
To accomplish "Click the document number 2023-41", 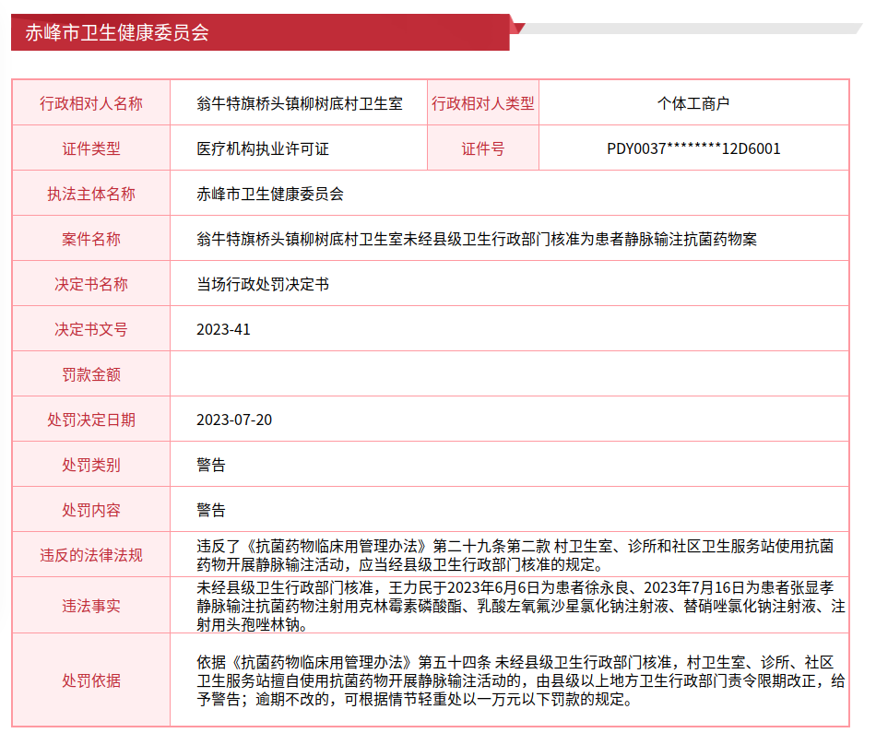I will click(x=223, y=330).
